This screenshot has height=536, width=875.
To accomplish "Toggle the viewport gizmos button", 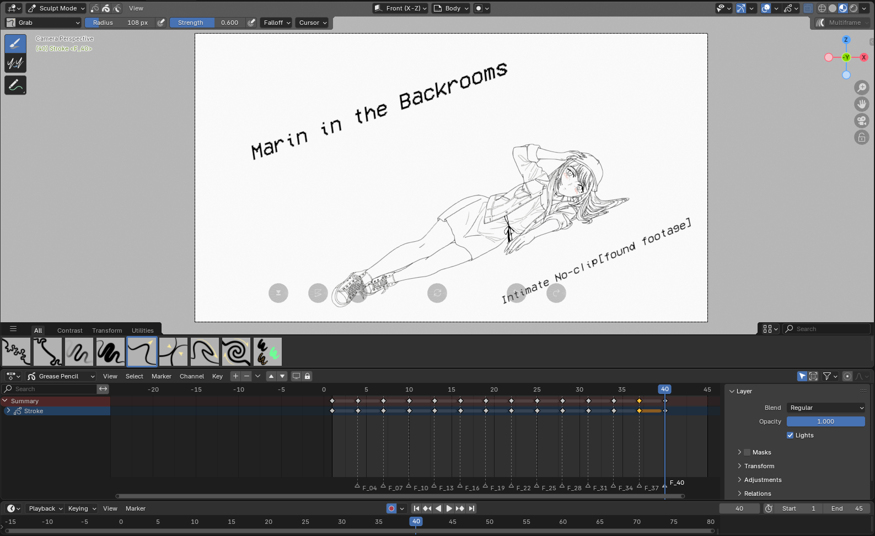I will pos(741,8).
